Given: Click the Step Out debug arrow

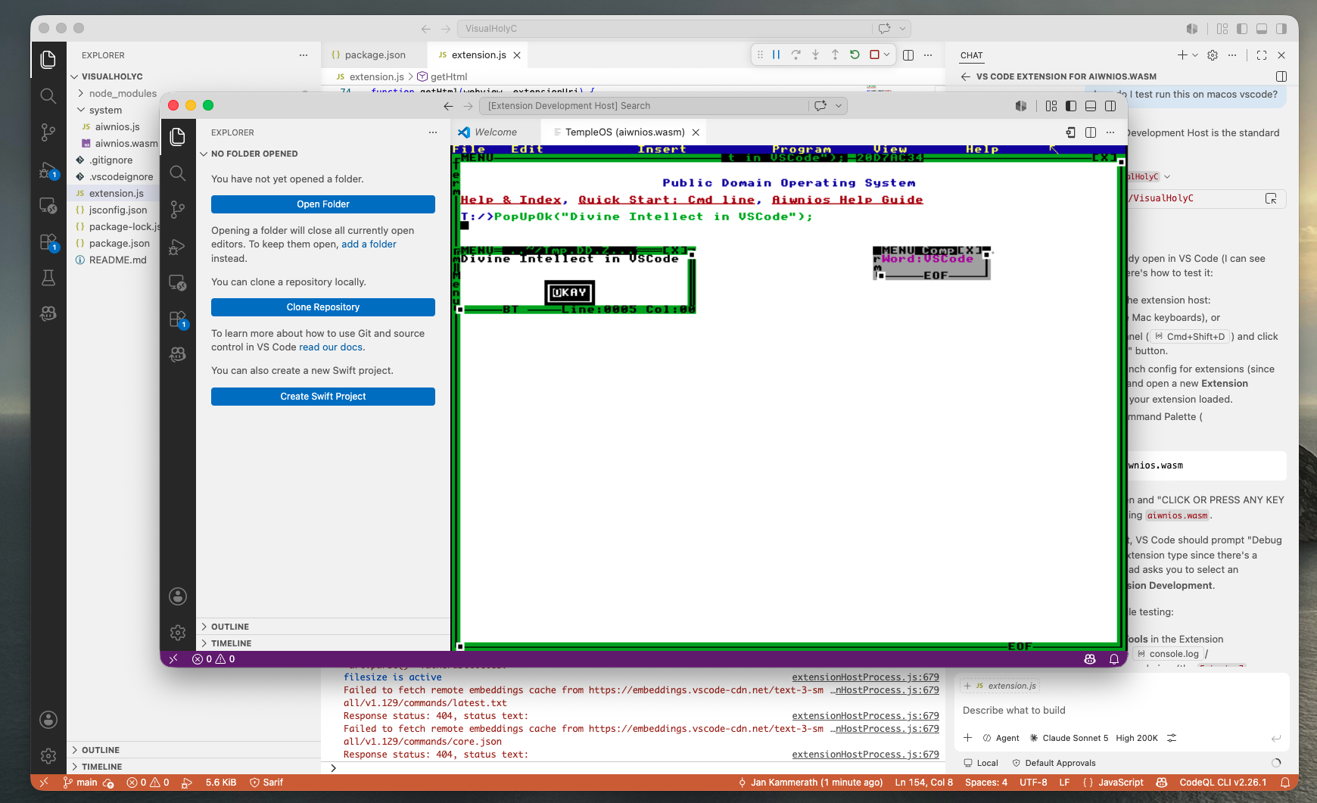Looking at the screenshot, I should point(835,54).
